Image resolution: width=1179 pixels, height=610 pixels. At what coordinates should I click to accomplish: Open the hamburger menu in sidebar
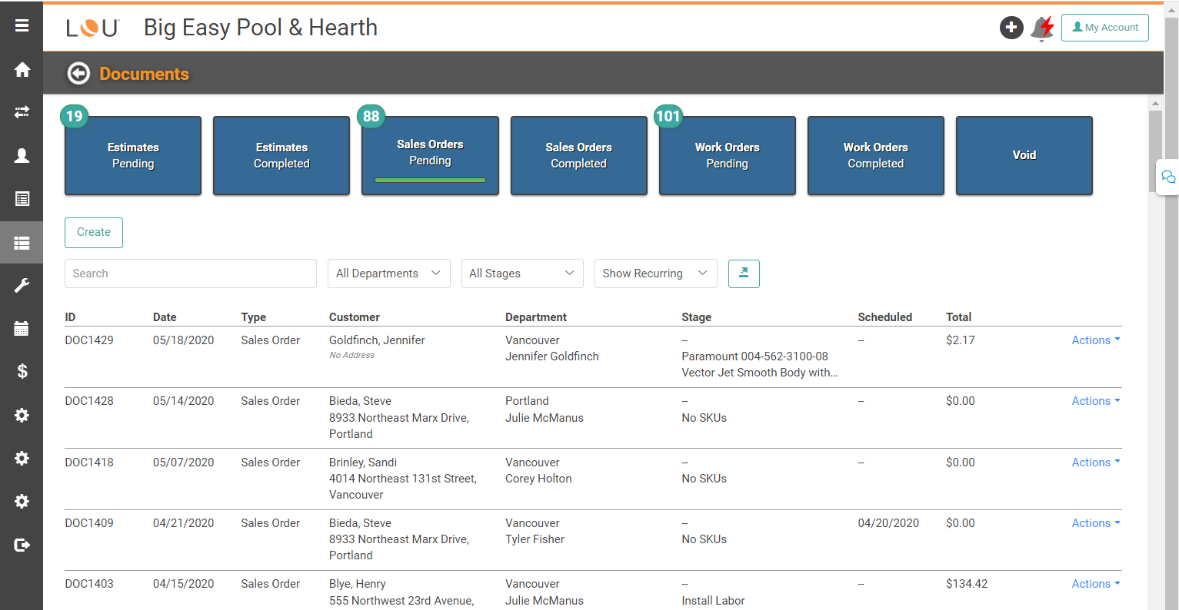tap(22, 25)
